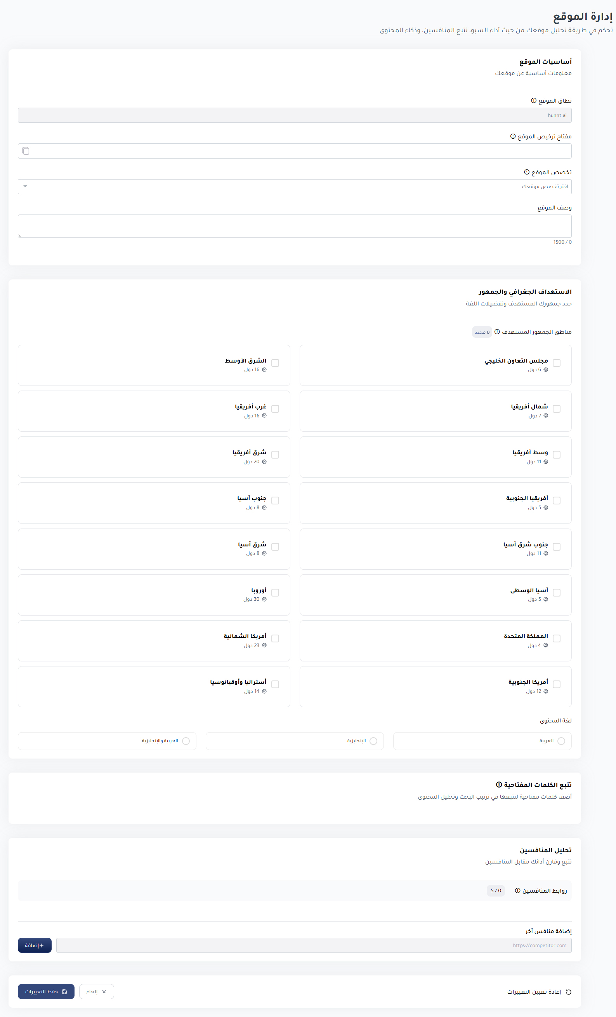The image size is (616, 1017).
Task: Click the reset icon for إعادة تعيين التغييرات
Action: click(569, 992)
